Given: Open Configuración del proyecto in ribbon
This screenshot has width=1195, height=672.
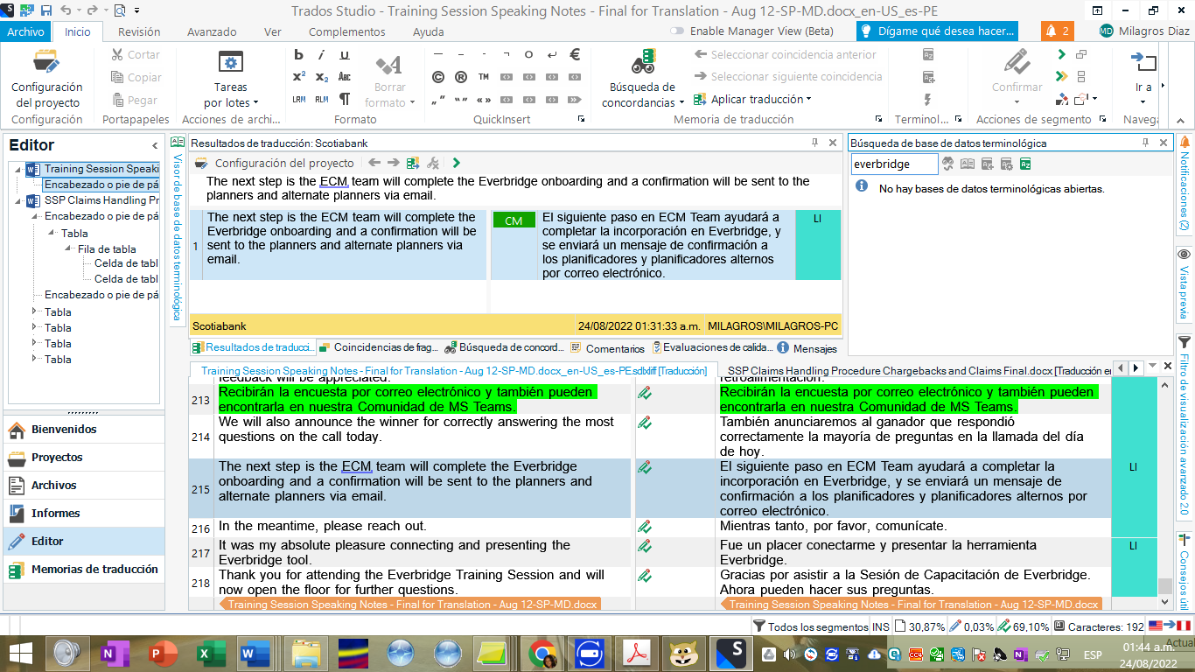Looking at the screenshot, I should click(x=47, y=79).
